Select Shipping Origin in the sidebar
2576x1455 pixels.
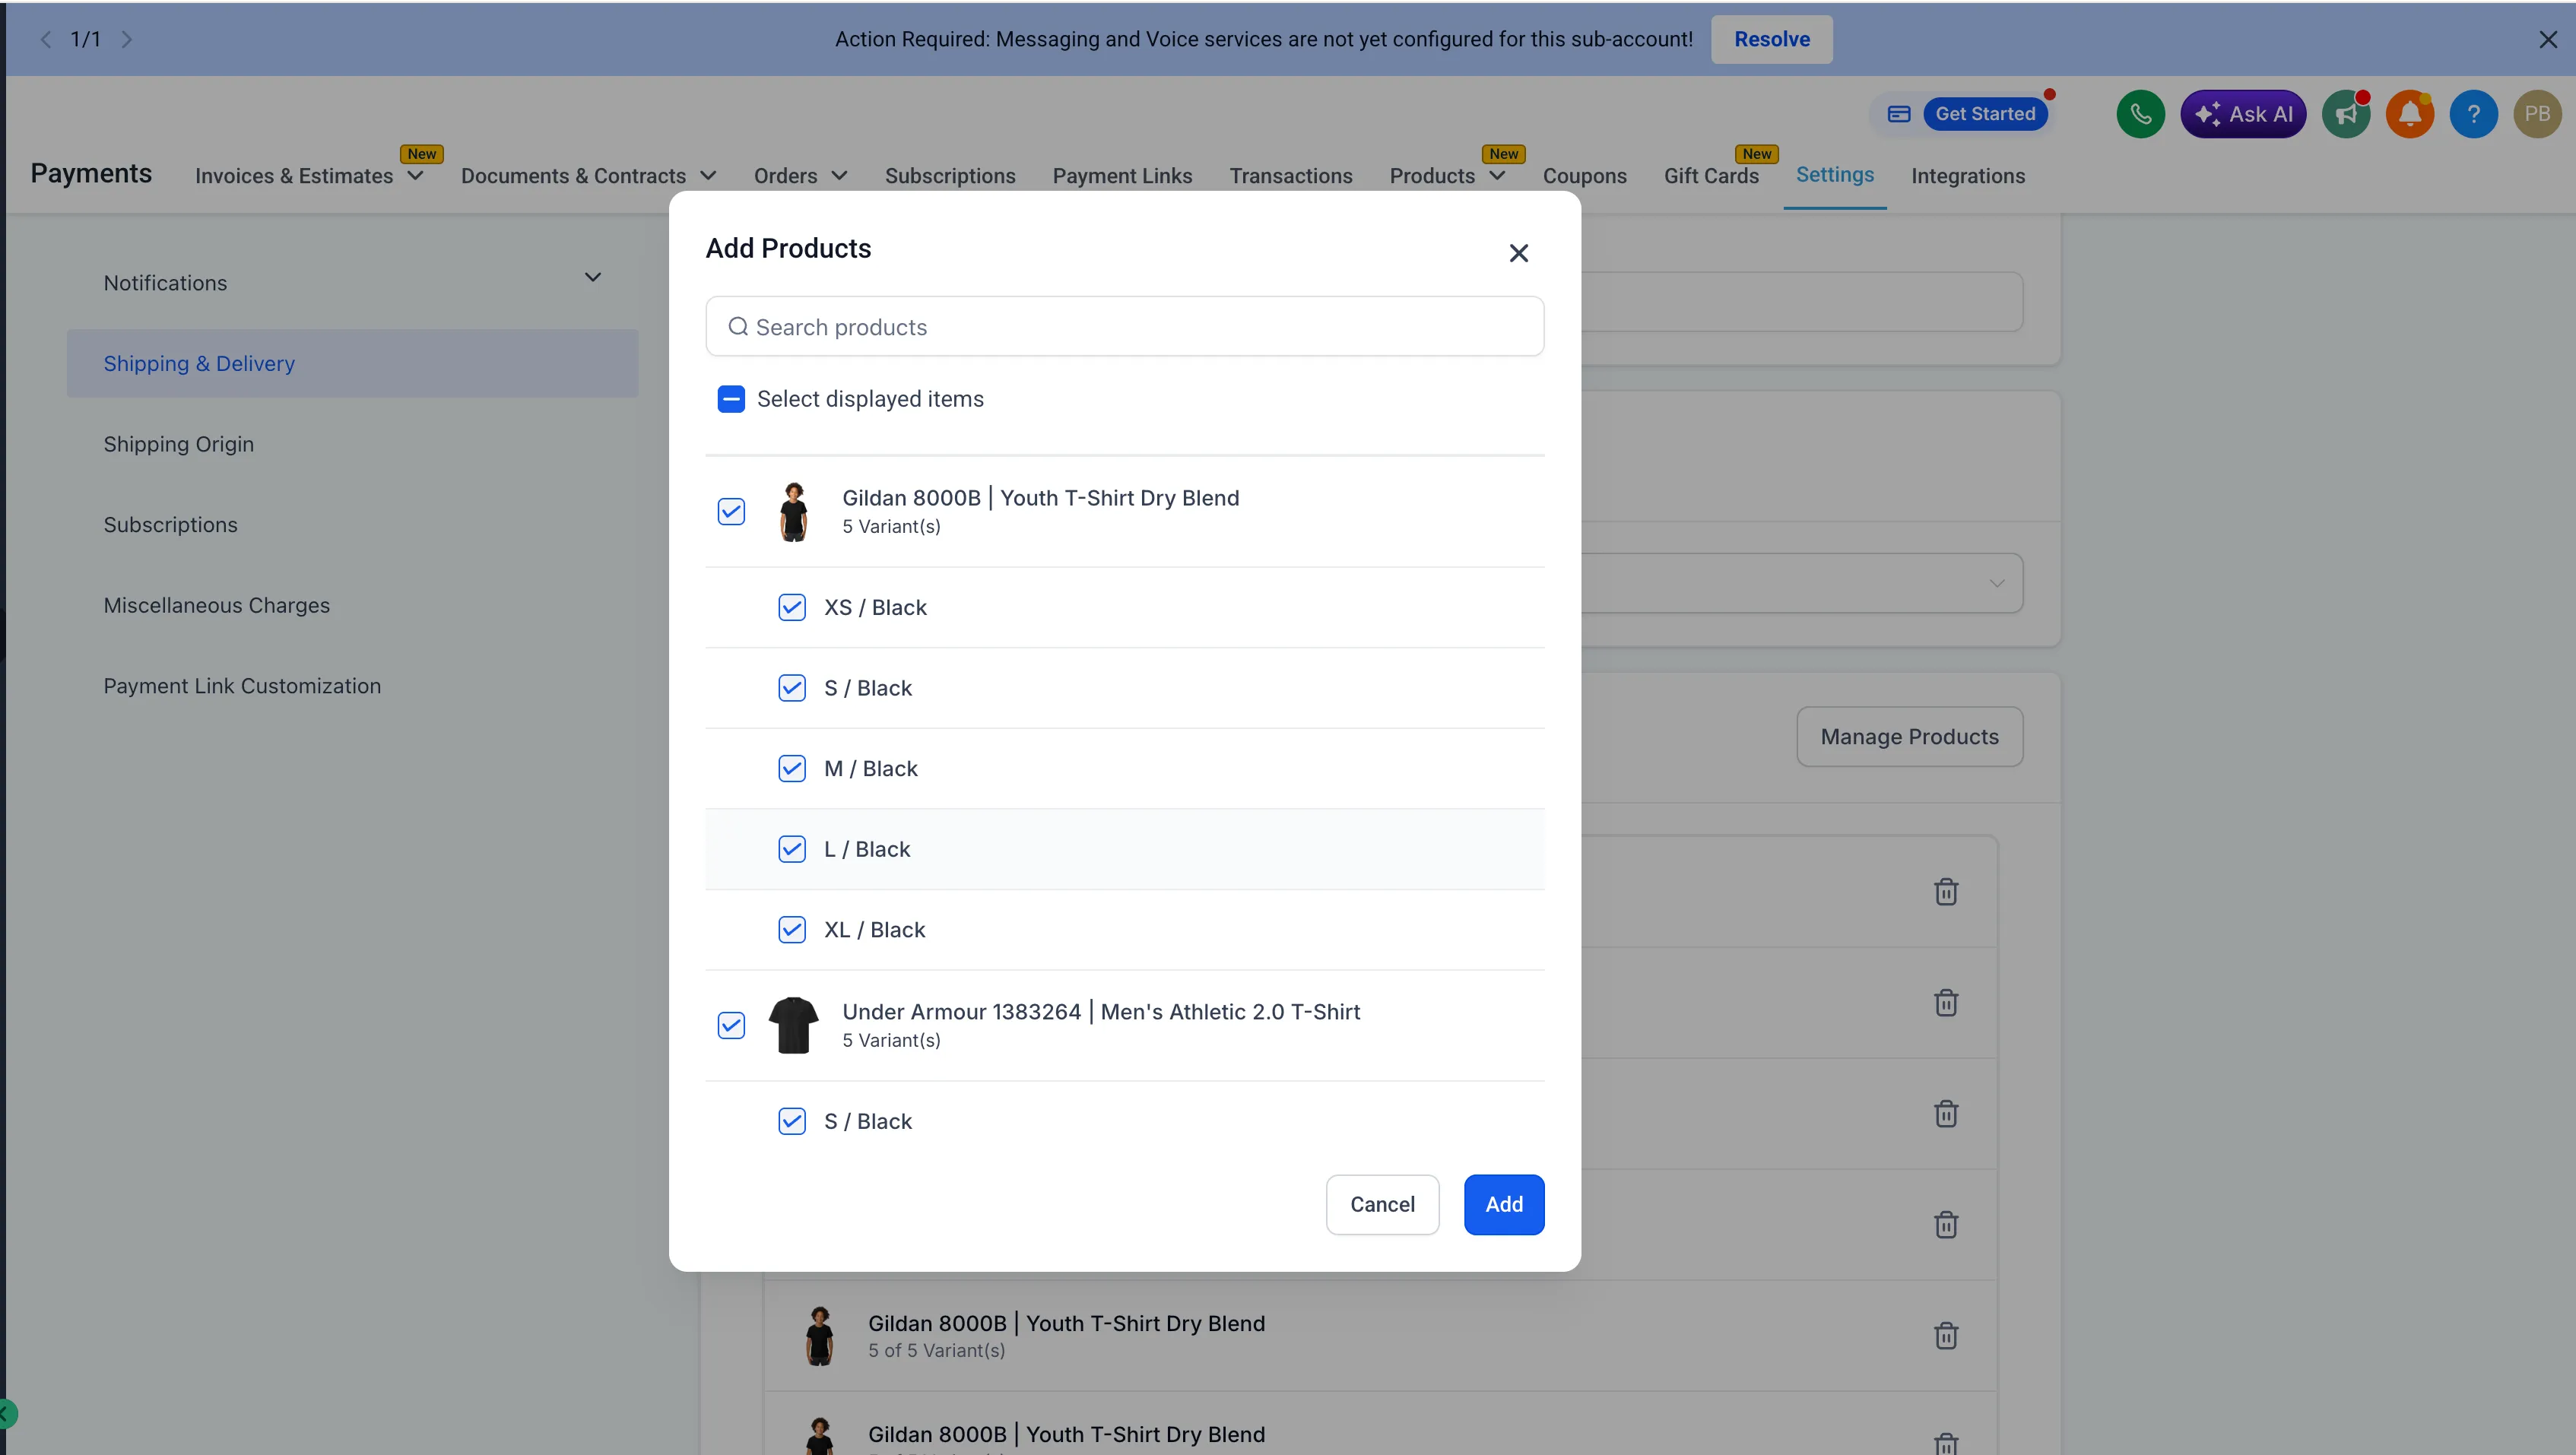(x=179, y=444)
